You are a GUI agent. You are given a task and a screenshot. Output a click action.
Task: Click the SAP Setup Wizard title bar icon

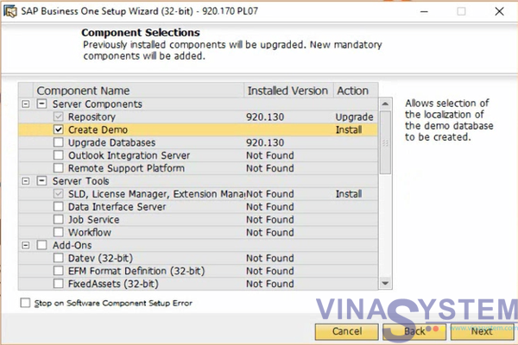point(9,11)
